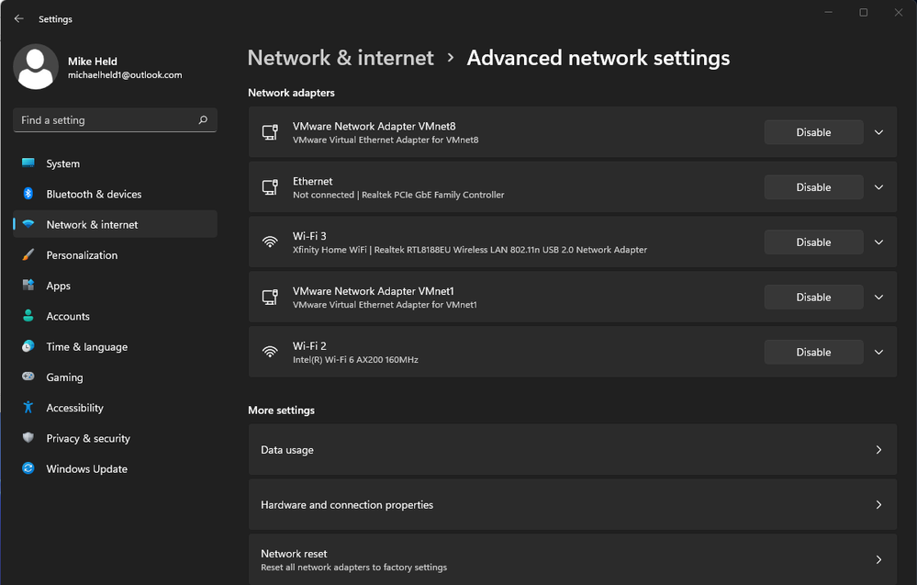Disable the VMware VMnet1 adapter
917x585 pixels.
point(813,298)
